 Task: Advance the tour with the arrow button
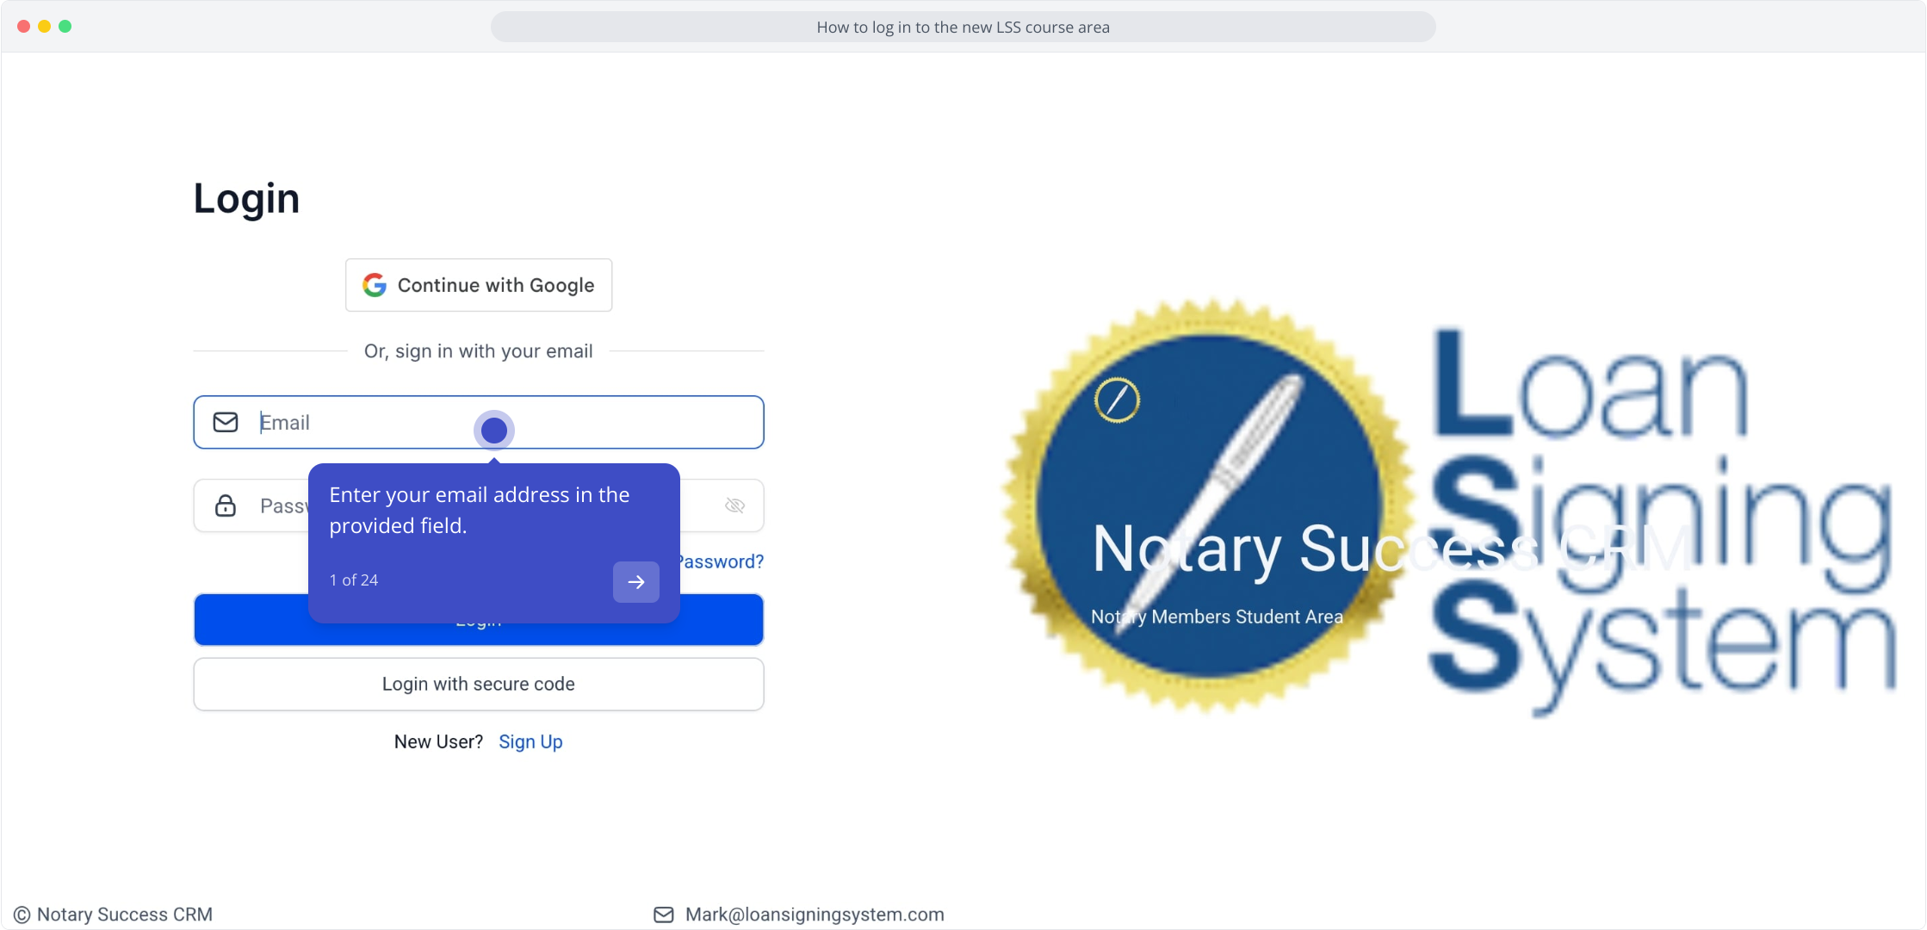(x=636, y=582)
